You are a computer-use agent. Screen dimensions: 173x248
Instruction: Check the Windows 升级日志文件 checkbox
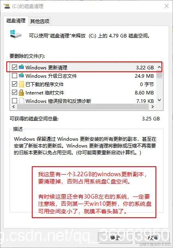click(14, 76)
